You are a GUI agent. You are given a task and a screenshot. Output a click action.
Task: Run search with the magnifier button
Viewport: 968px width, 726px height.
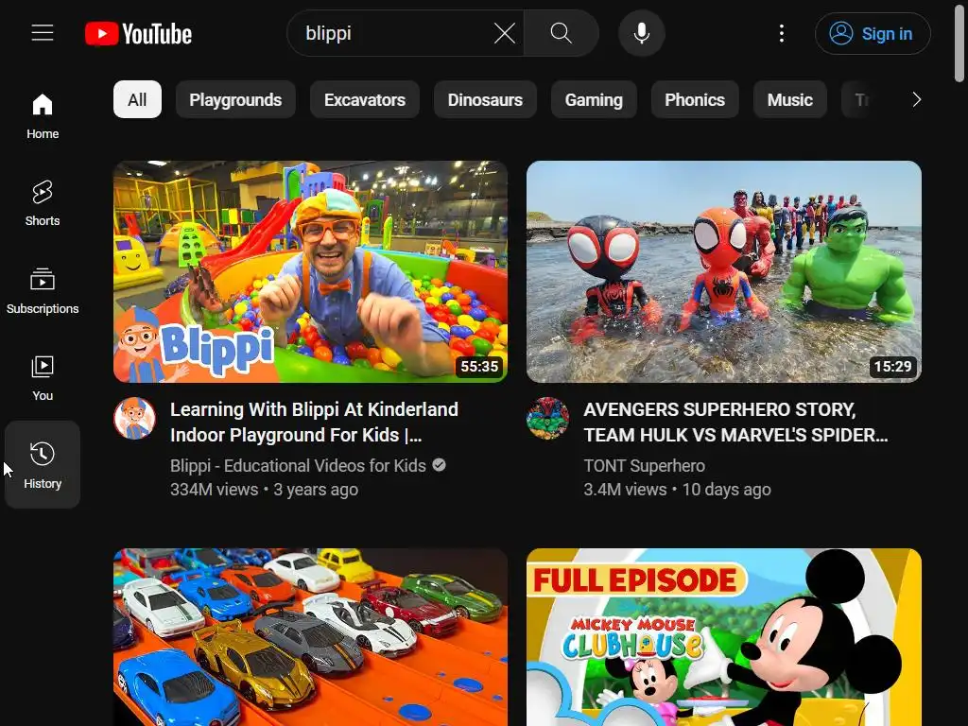(562, 33)
